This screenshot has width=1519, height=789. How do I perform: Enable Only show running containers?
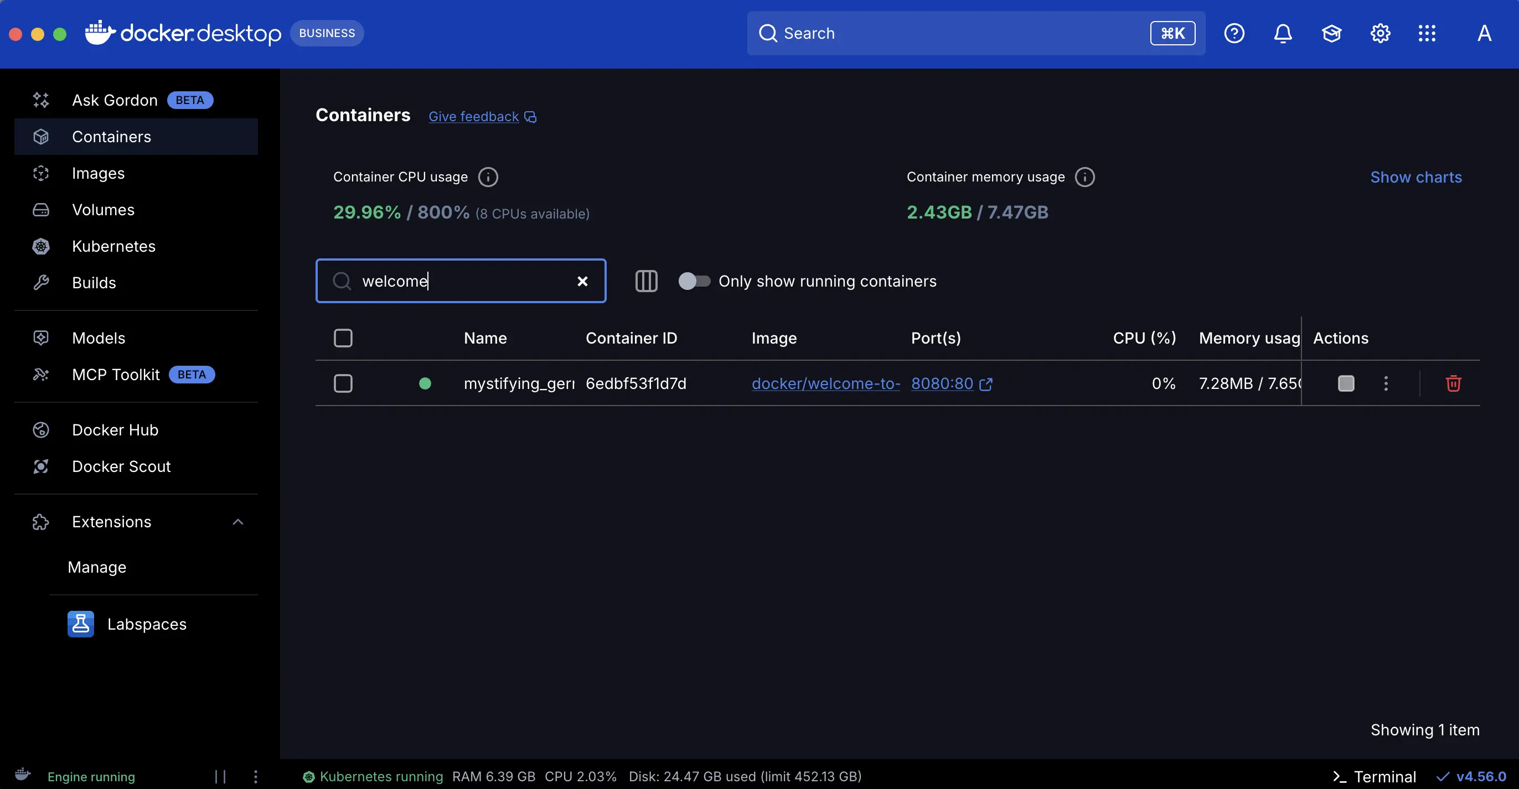click(694, 281)
